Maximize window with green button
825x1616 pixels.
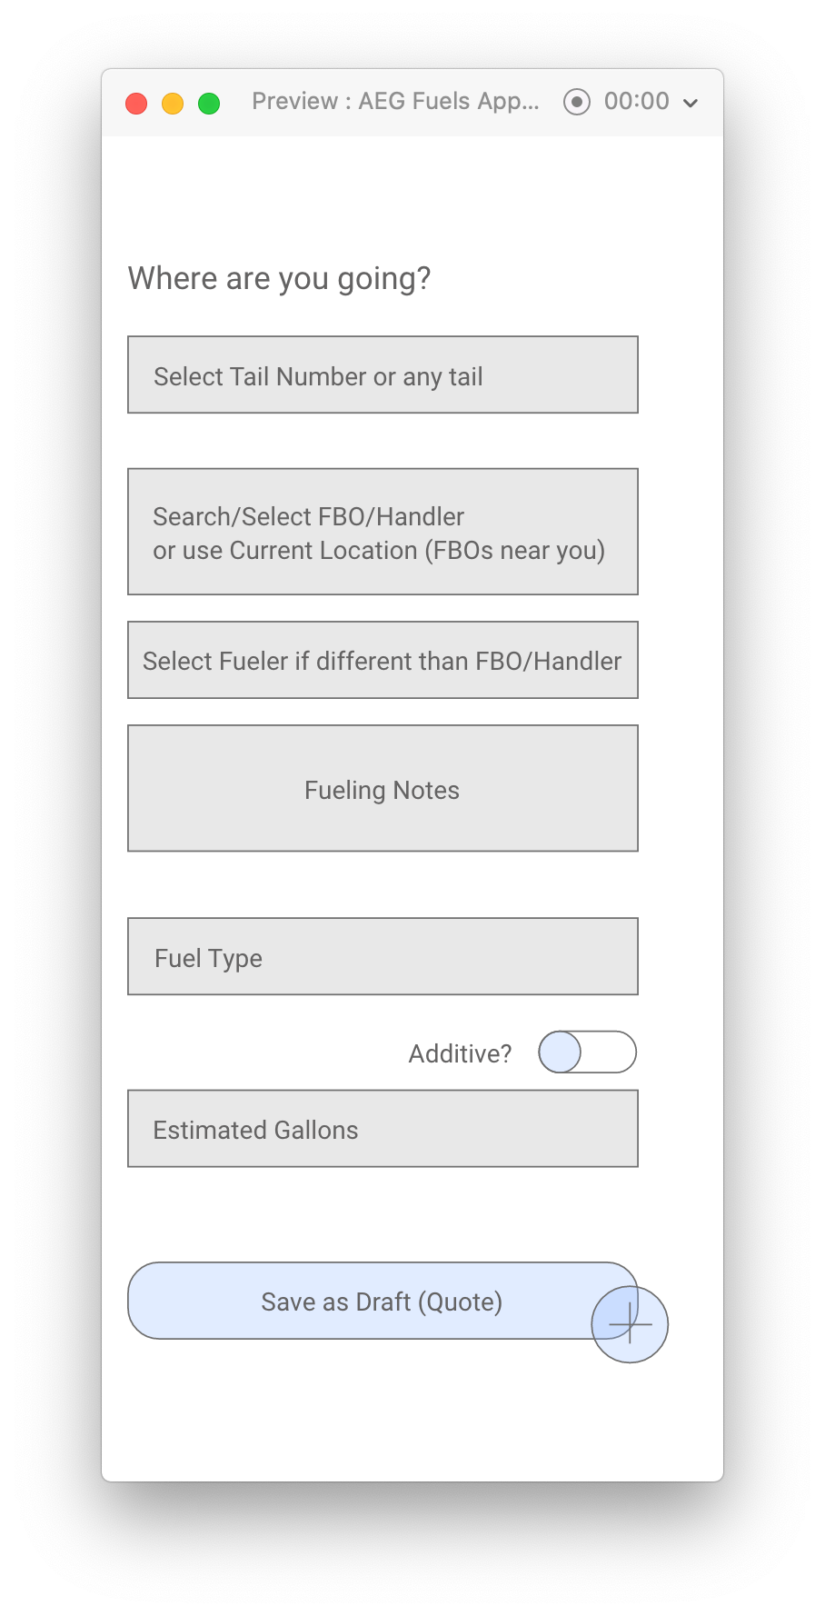(209, 104)
